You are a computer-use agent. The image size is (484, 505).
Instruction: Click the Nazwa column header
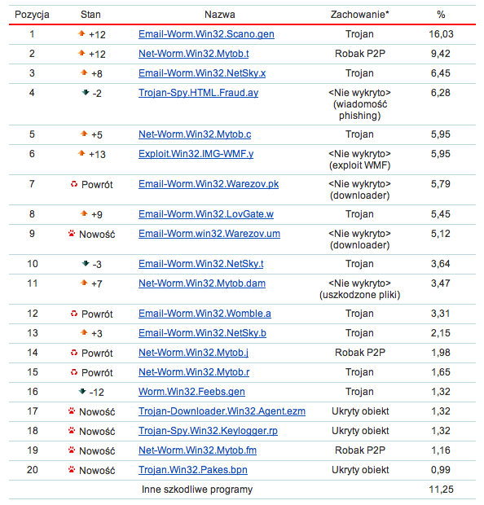[x=220, y=15]
